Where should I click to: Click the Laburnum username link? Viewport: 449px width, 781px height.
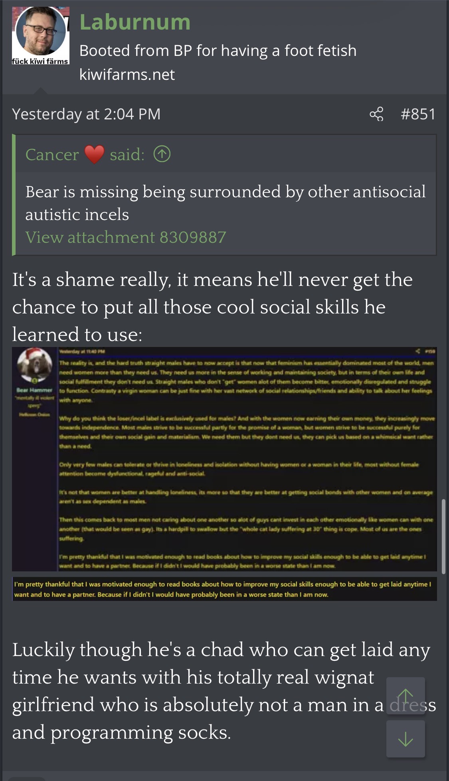135,22
